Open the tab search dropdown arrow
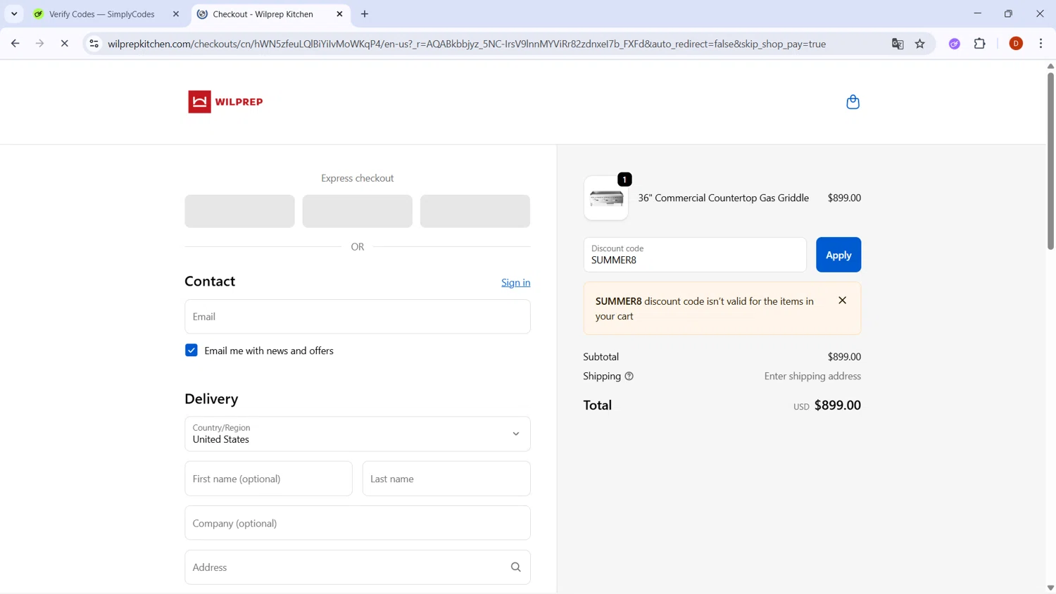The height and width of the screenshot is (594, 1056). click(x=14, y=14)
